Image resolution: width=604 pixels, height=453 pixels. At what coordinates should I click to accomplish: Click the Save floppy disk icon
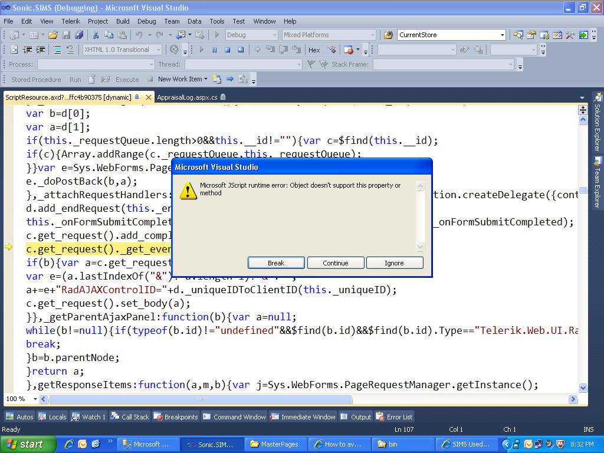pyautogui.click(x=66, y=35)
